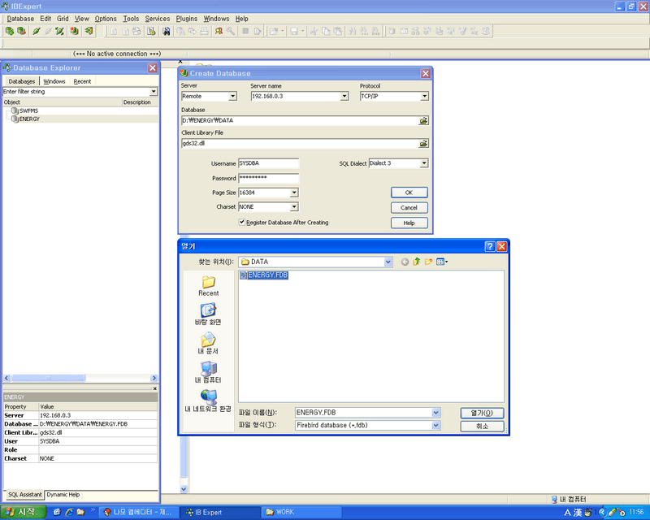Go to 바탕 화면 in Open dialog
The image size is (650, 520).
point(208,314)
